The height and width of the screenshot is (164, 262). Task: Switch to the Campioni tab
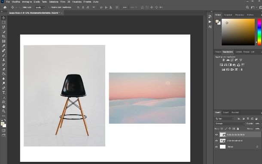(228, 15)
